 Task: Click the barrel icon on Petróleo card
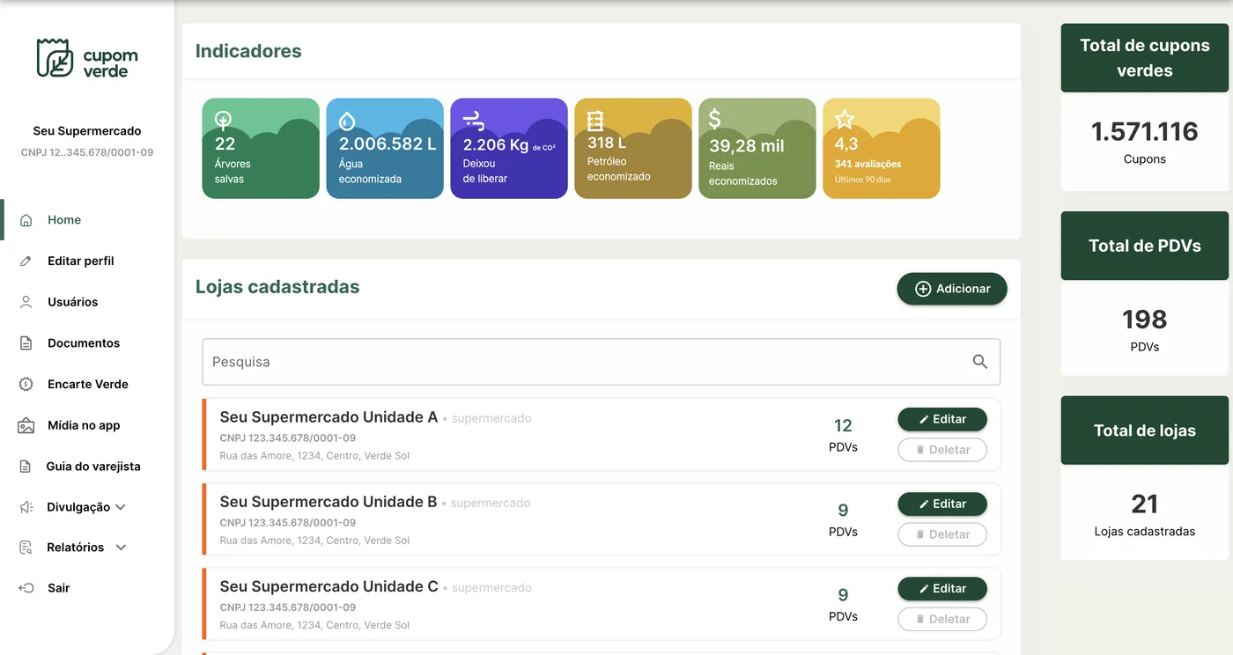tap(595, 121)
